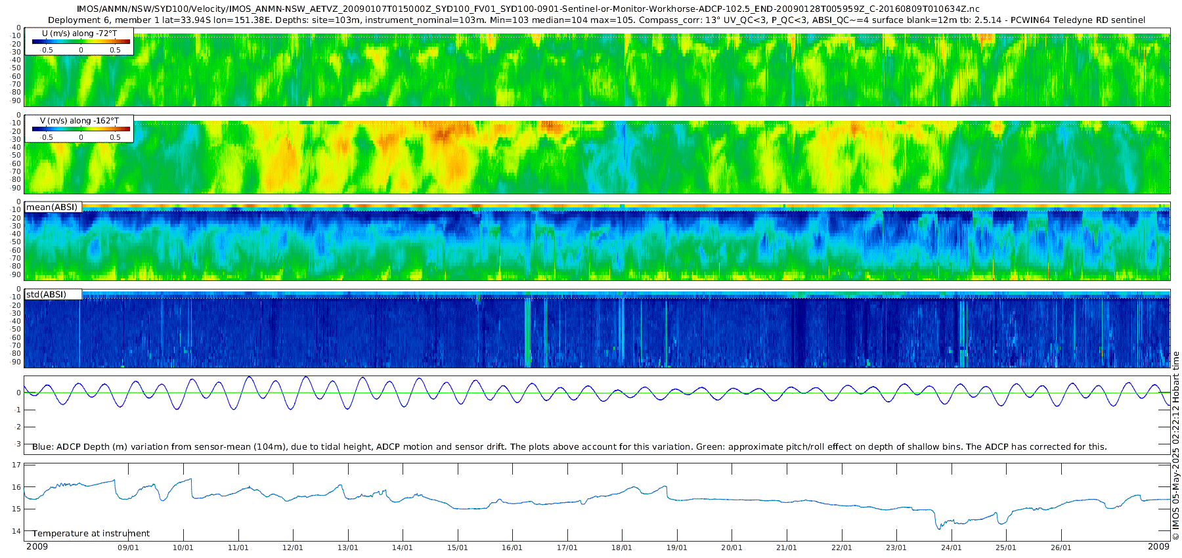Click the mean(ABSI) panel label
The height and width of the screenshot is (558, 1182).
pos(52,207)
